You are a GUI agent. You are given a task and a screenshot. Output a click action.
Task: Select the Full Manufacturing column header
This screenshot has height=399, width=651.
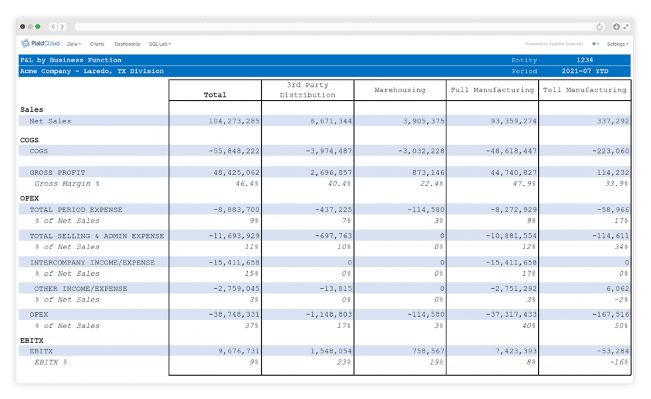[x=492, y=90]
